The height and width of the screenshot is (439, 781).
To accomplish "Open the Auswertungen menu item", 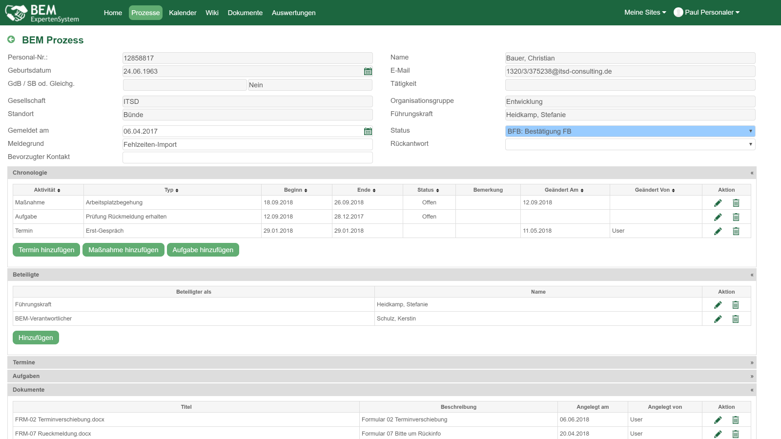I will 293,13.
